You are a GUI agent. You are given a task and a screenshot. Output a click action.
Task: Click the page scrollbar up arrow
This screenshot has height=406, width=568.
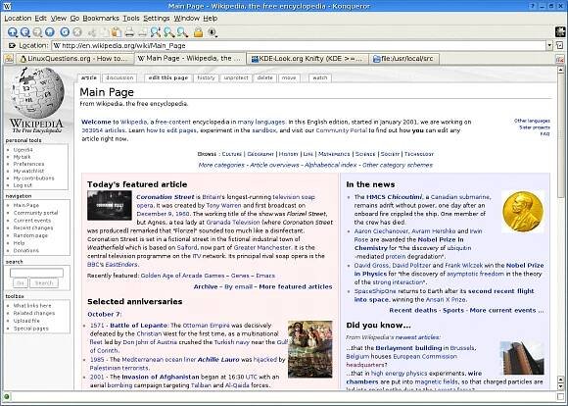pos(560,70)
